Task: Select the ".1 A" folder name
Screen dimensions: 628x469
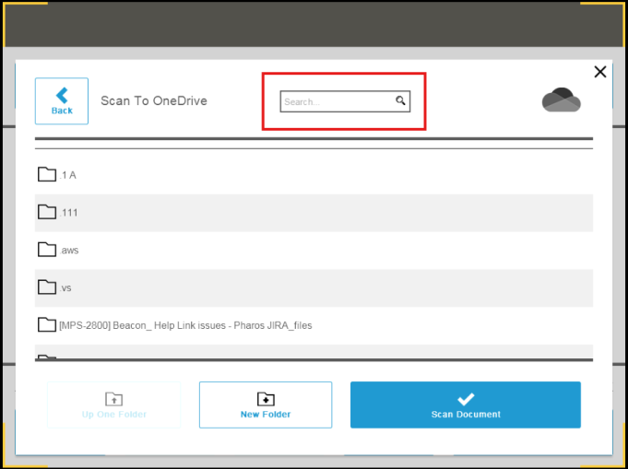Action: click(67, 175)
